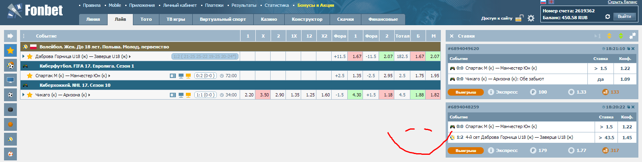Filter by ice hockey puck icon
The height and width of the screenshot is (162, 642).
click(x=10, y=110)
